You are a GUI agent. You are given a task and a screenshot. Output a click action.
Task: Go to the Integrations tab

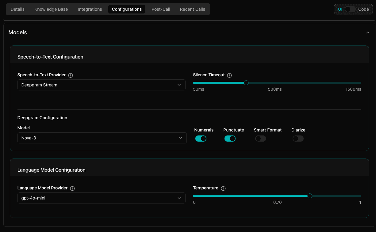[90, 9]
